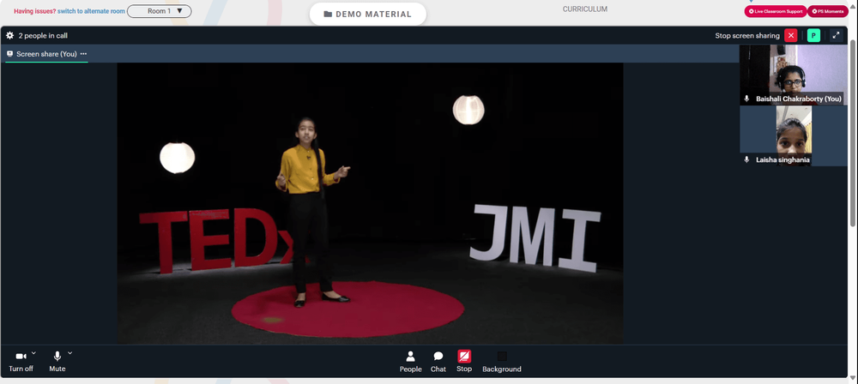Open the Demo Material tab
This screenshot has height=384, width=858.
pyautogui.click(x=368, y=15)
